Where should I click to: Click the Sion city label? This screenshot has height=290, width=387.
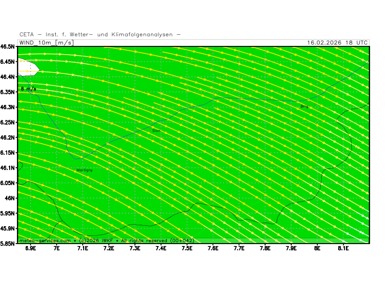pos(156,130)
